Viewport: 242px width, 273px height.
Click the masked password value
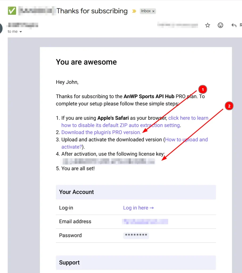(x=136, y=235)
